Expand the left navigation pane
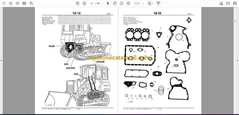Screen dimensions: 239x115 (x=1, y=61)
